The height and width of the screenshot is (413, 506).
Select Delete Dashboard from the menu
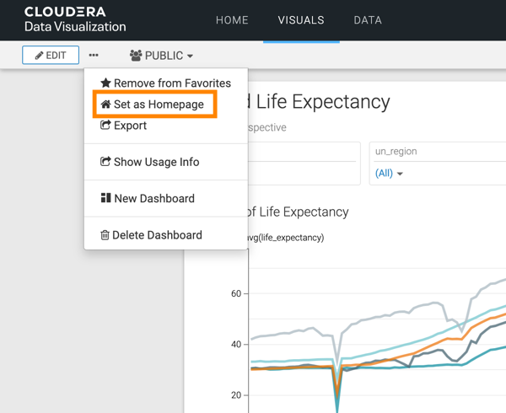[x=158, y=235]
